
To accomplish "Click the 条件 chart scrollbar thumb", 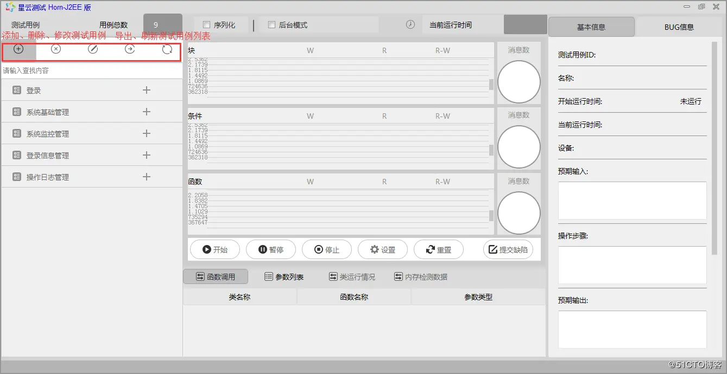I will [x=491, y=150].
